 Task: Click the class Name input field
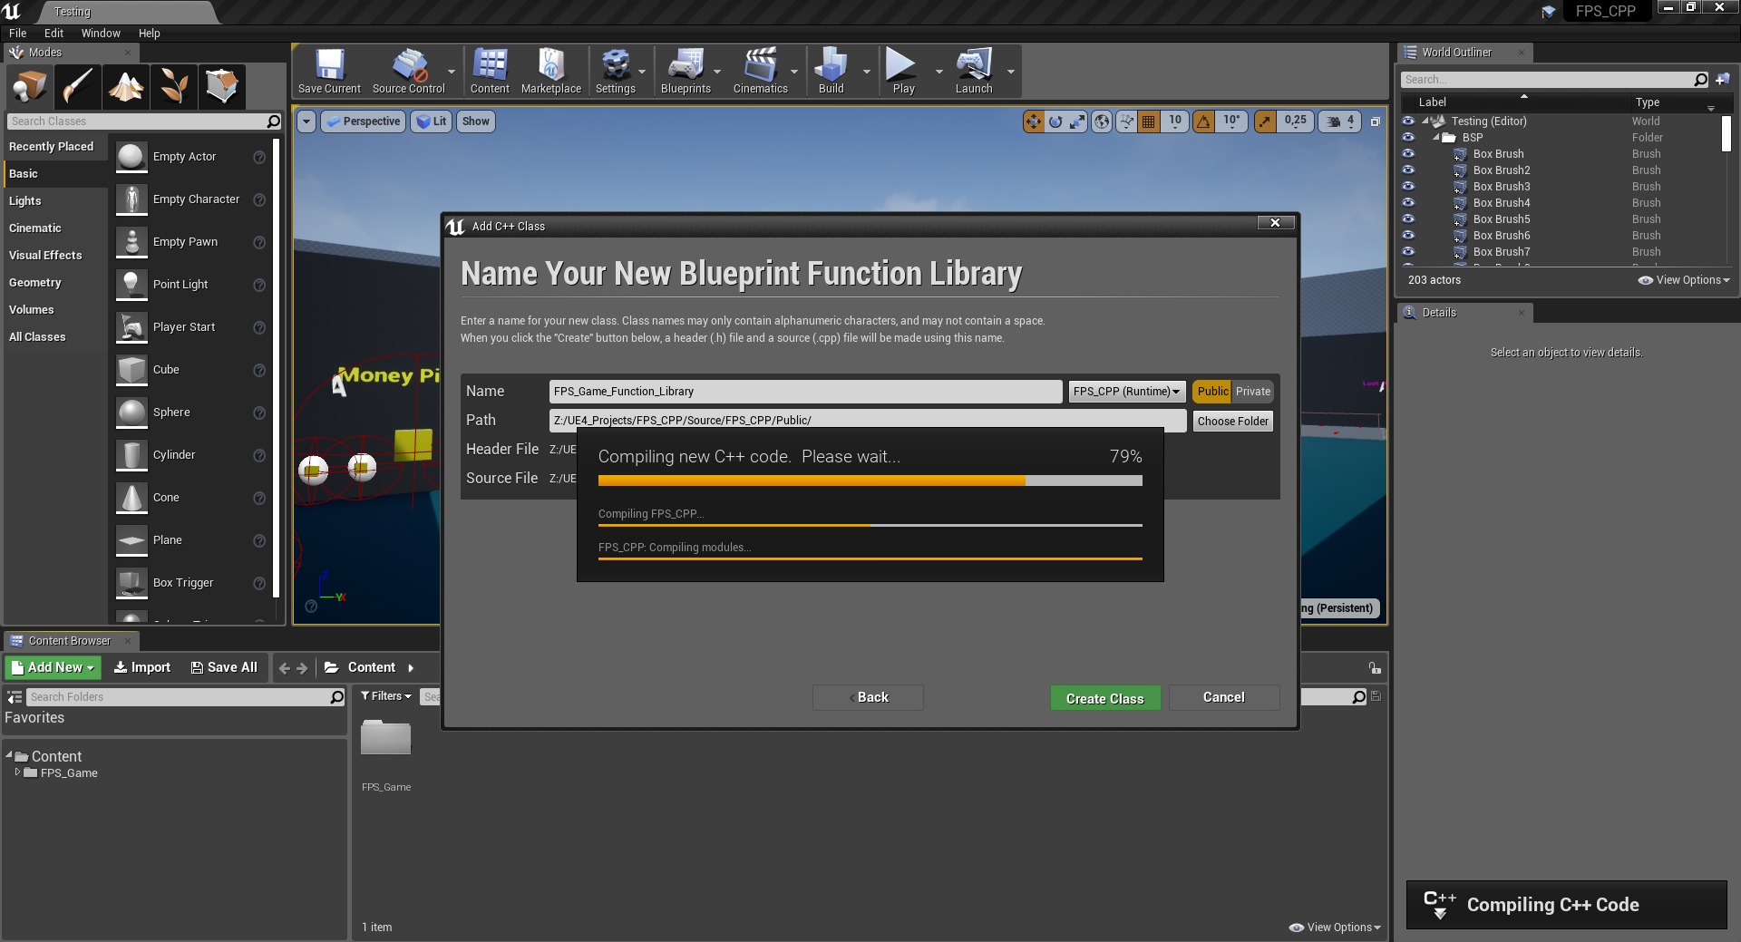coord(804,392)
